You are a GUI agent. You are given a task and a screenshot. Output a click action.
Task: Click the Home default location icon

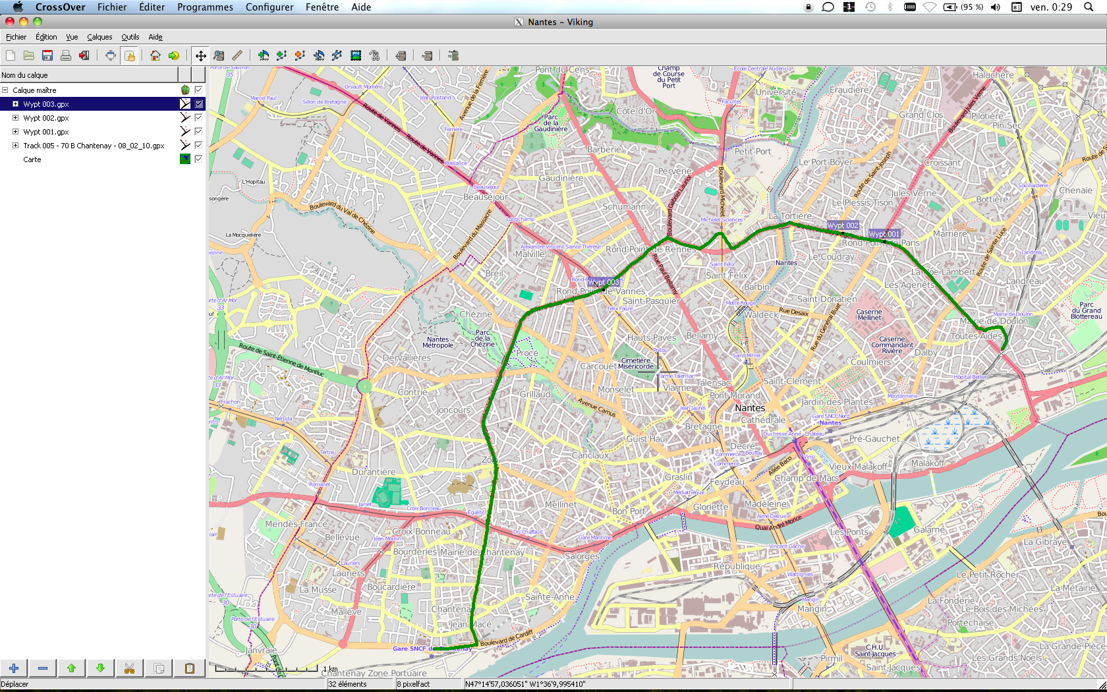click(156, 55)
